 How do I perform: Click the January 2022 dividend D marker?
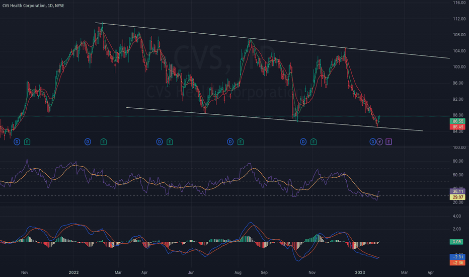88,142
